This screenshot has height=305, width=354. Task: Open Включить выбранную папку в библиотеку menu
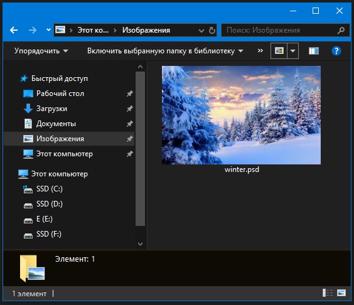[165, 51]
